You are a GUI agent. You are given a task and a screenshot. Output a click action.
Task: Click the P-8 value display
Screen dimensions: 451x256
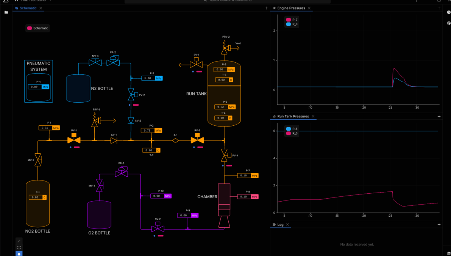coord(248,197)
